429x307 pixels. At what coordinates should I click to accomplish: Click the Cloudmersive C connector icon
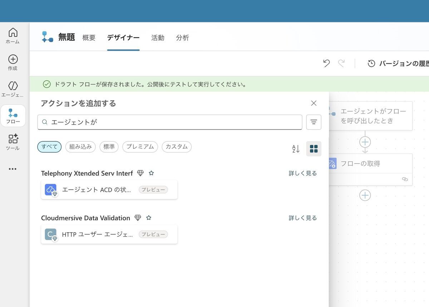pos(51,234)
